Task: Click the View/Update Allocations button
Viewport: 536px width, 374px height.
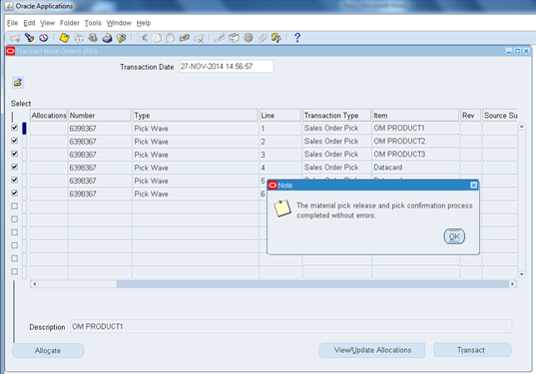Action: pos(372,350)
